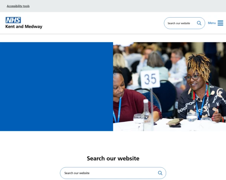Expand the hamburger menu icon
The width and height of the screenshot is (226, 180).
[x=220, y=23]
